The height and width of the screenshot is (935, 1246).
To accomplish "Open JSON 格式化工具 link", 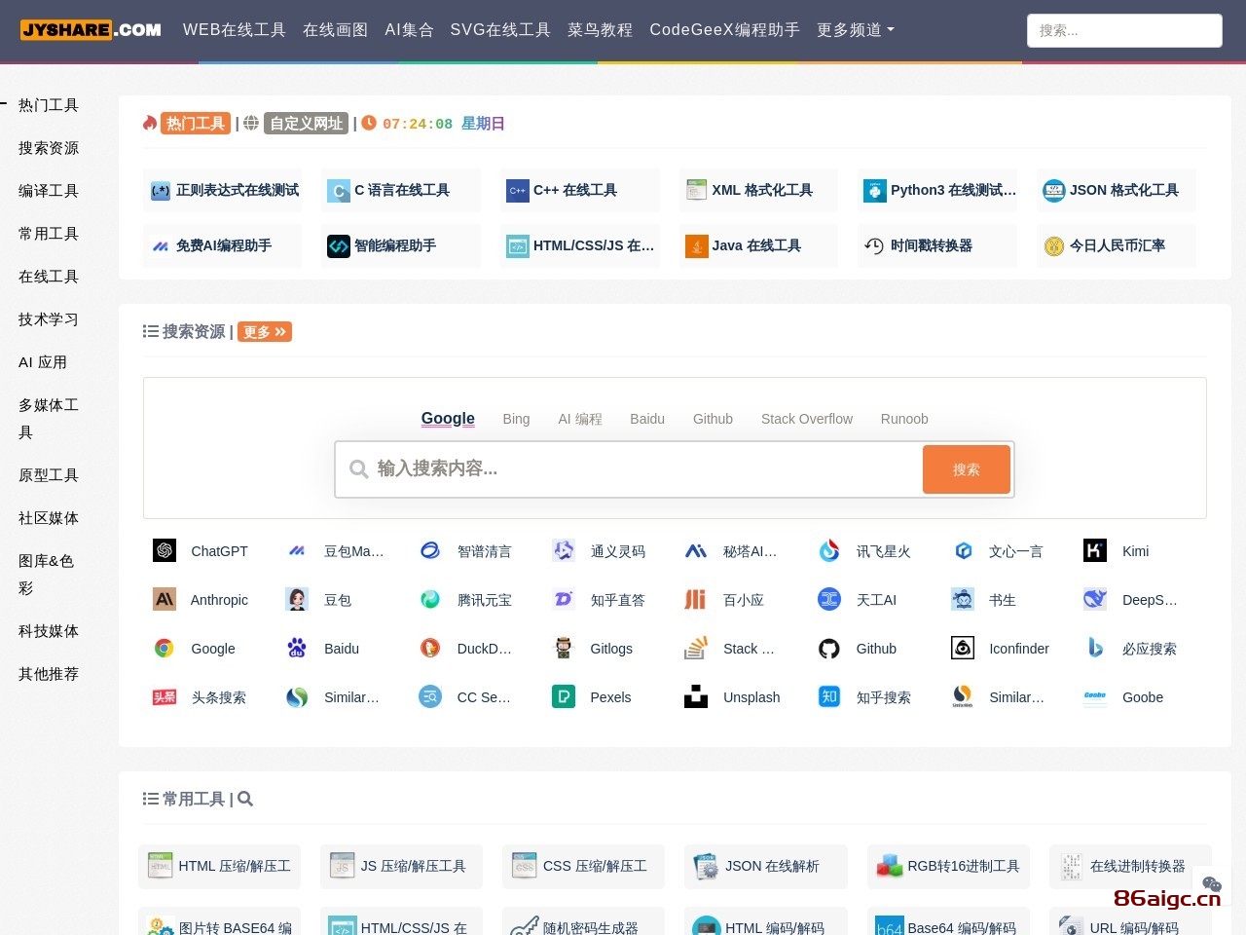I will [1117, 190].
